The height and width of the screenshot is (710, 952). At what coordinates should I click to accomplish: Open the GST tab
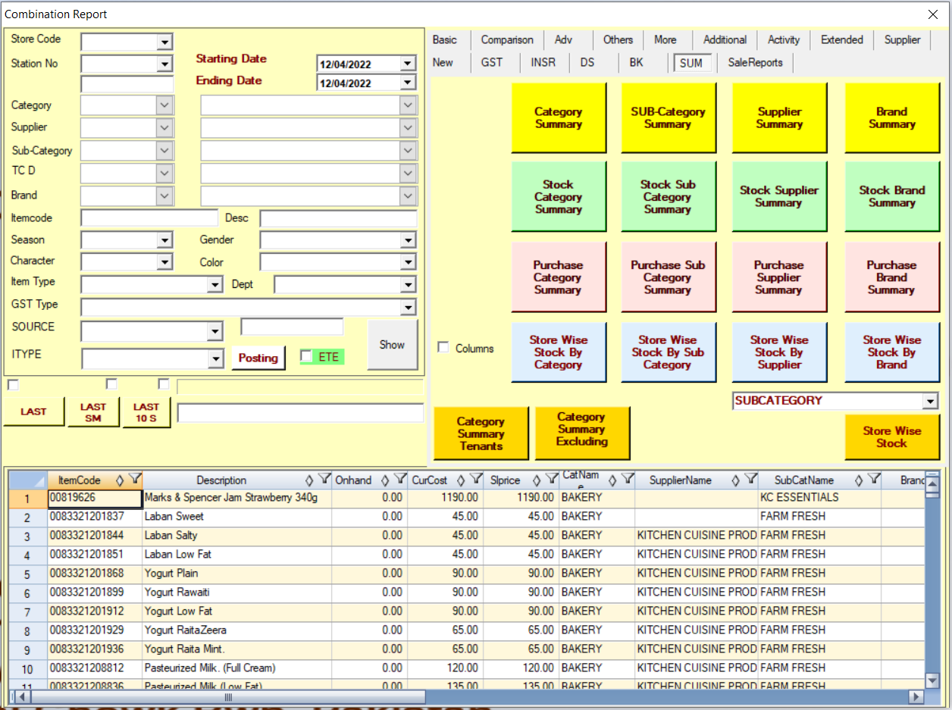click(492, 62)
